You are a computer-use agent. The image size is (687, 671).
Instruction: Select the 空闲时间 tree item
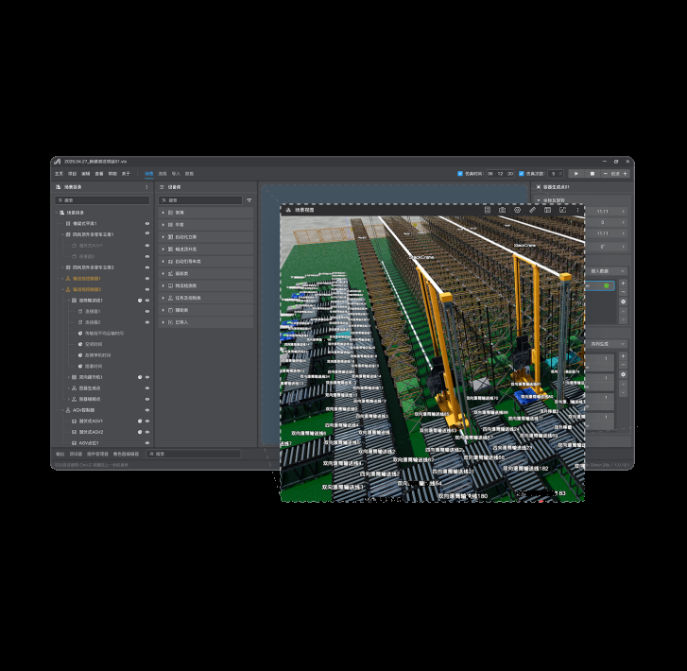coord(94,345)
